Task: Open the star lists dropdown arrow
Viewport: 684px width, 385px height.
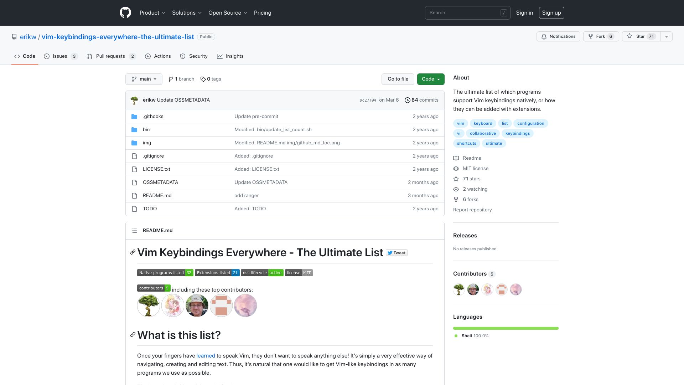Action: click(667, 36)
